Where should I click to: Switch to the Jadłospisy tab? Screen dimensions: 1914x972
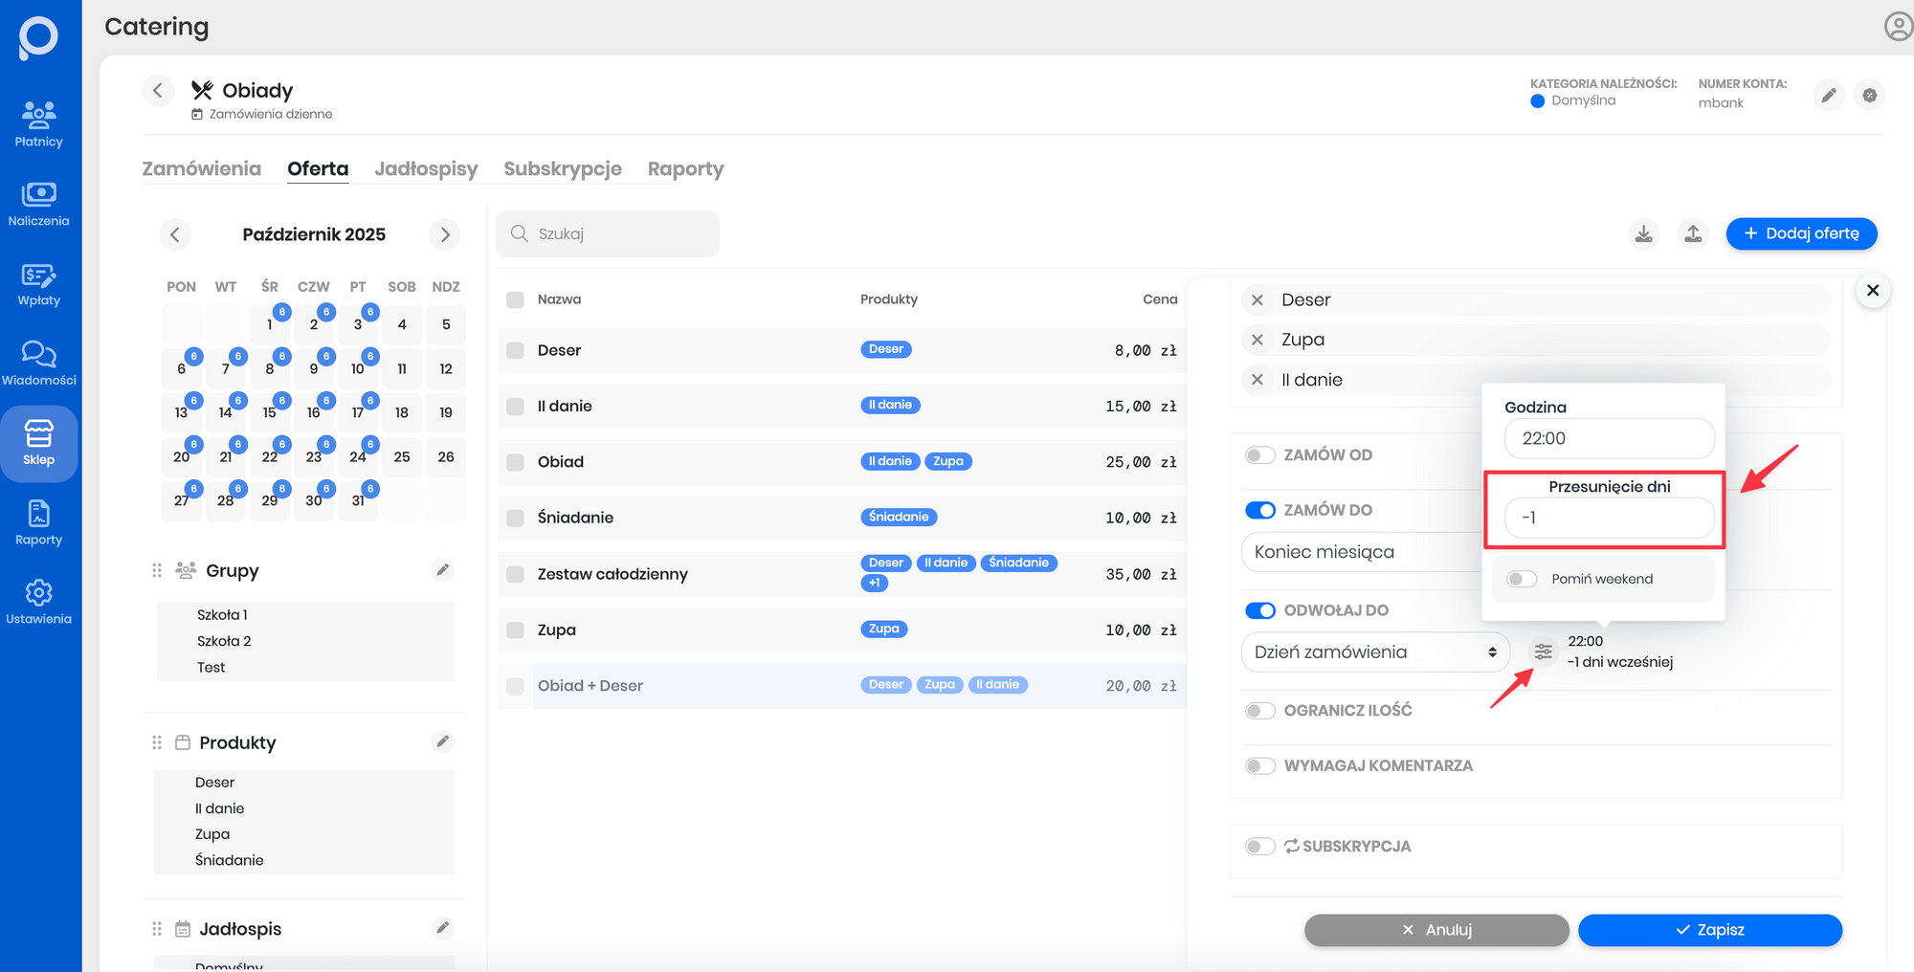click(x=426, y=169)
